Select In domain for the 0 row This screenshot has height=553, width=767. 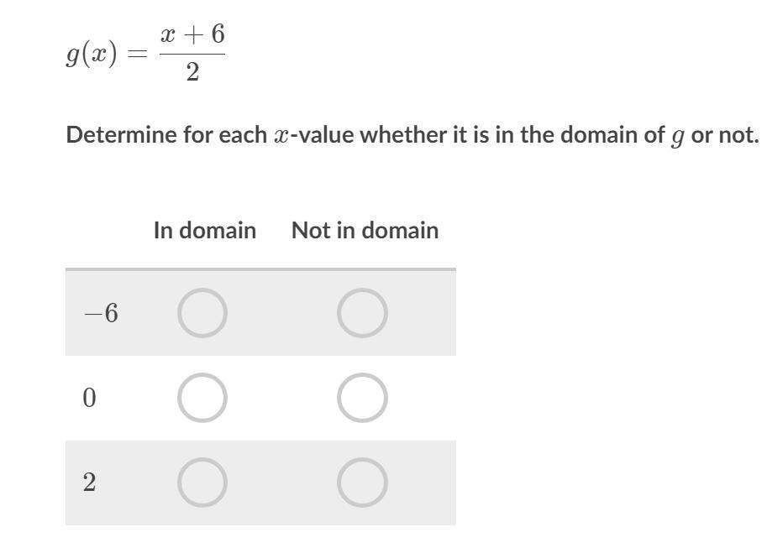[202, 398]
